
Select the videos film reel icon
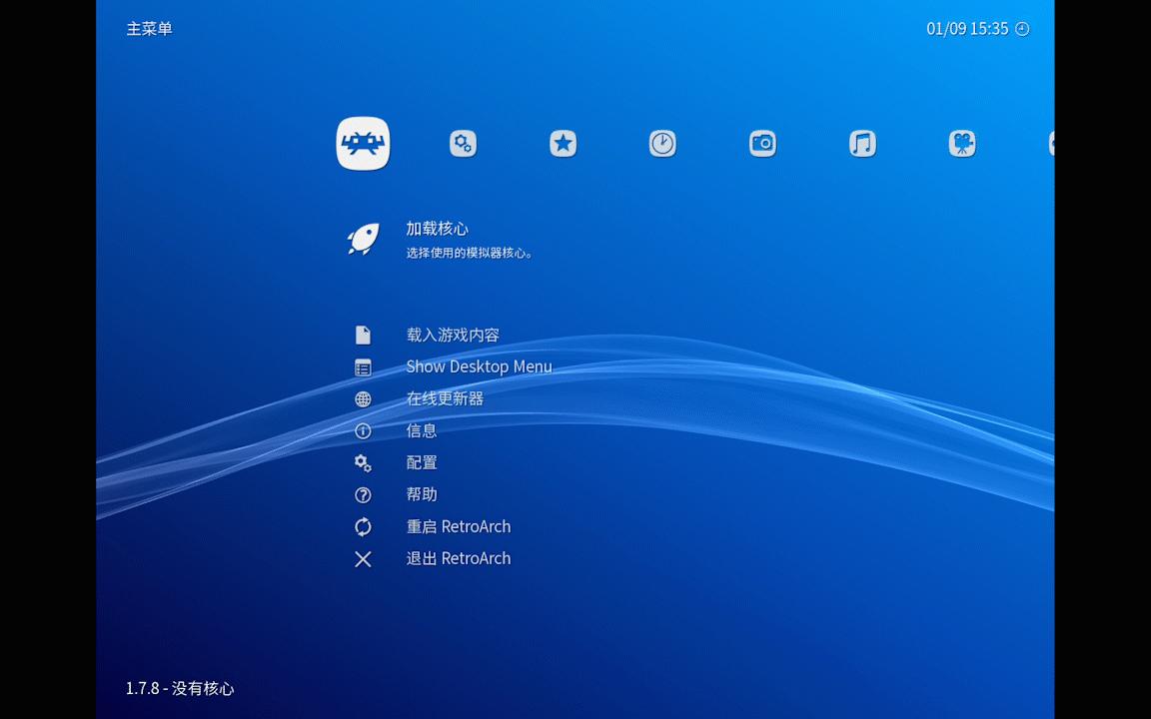pyautogui.click(x=962, y=143)
